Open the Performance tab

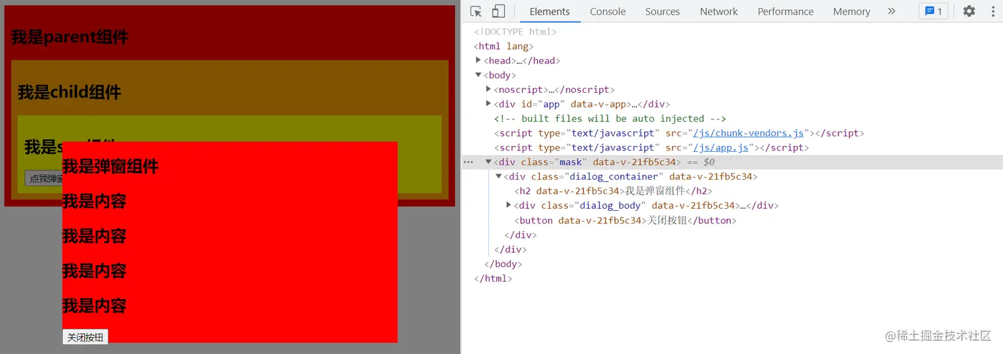point(785,11)
